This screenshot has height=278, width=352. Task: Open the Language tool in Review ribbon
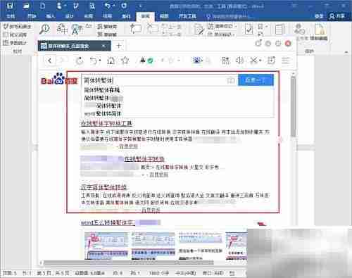(77, 30)
